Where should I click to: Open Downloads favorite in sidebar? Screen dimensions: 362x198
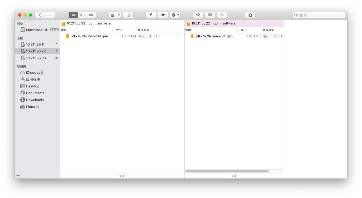pyautogui.click(x=37, y=100)
